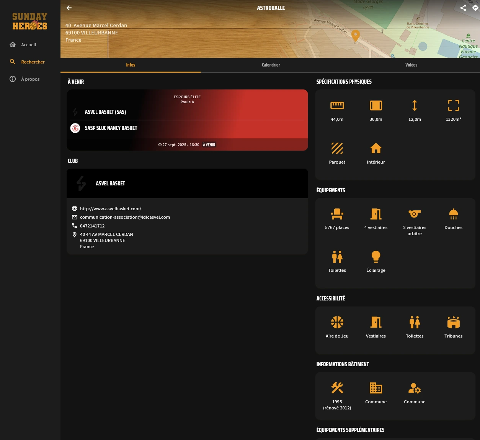
Task: Click the Toilettes icon under Accessibilité
Action: [x=415, y=322]
